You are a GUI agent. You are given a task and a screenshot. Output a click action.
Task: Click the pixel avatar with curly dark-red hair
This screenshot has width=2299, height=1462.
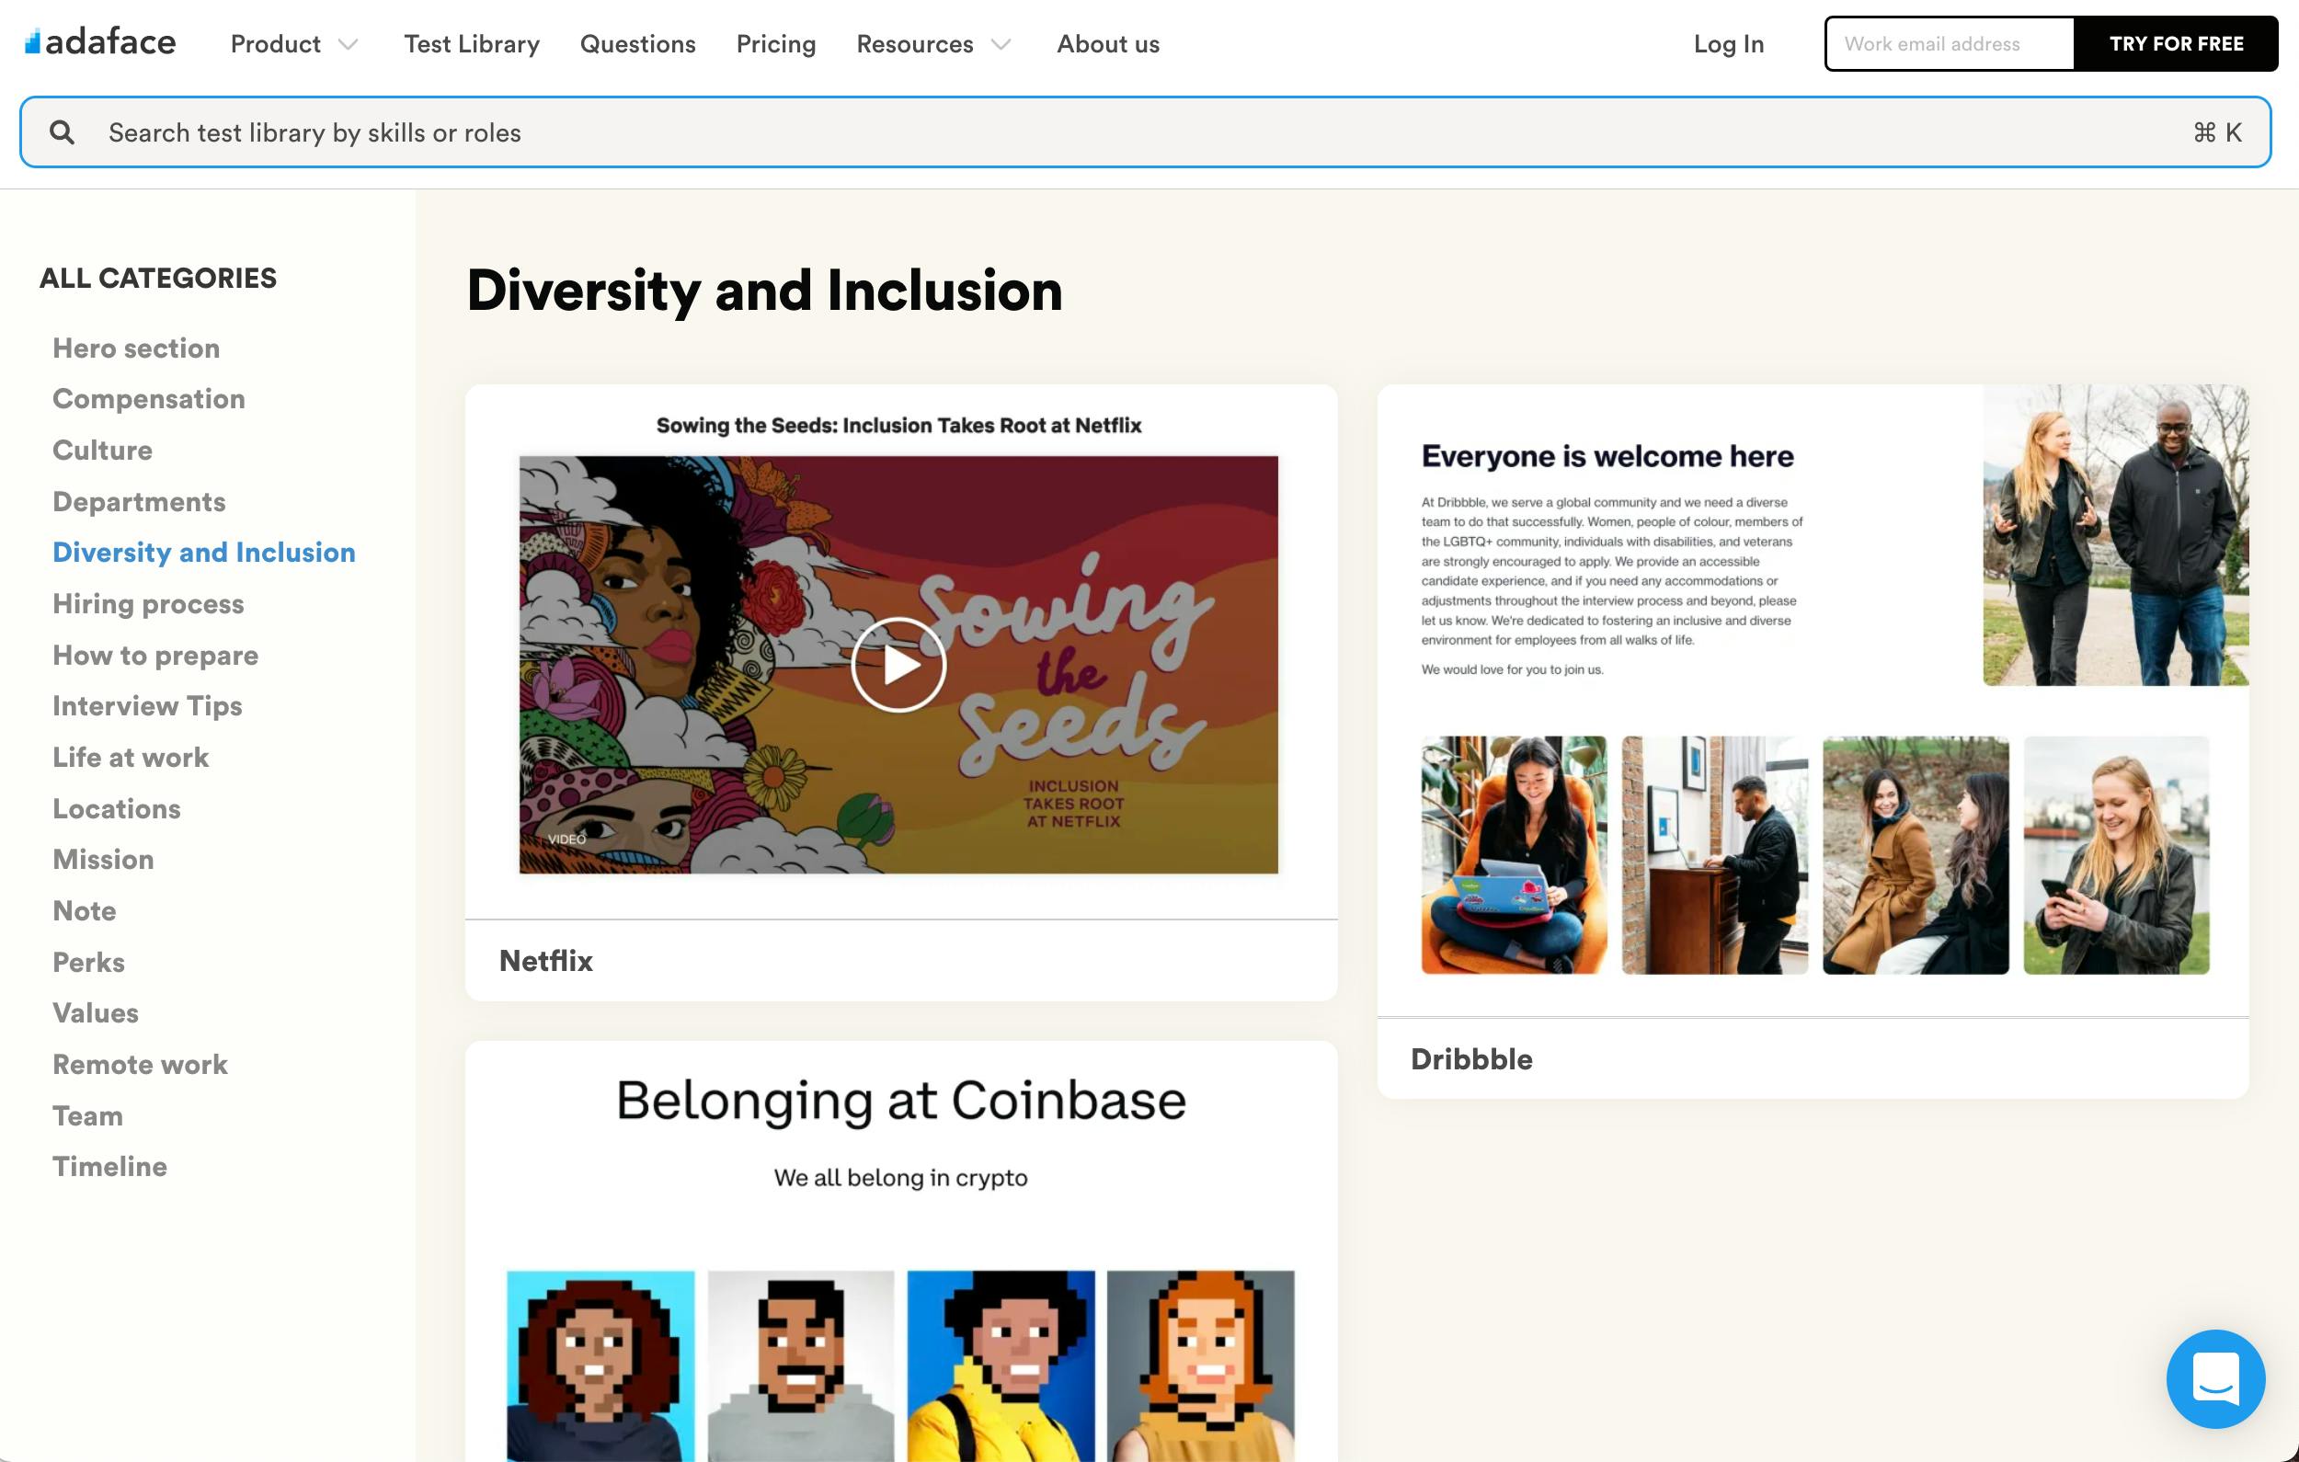(600, 1365)
